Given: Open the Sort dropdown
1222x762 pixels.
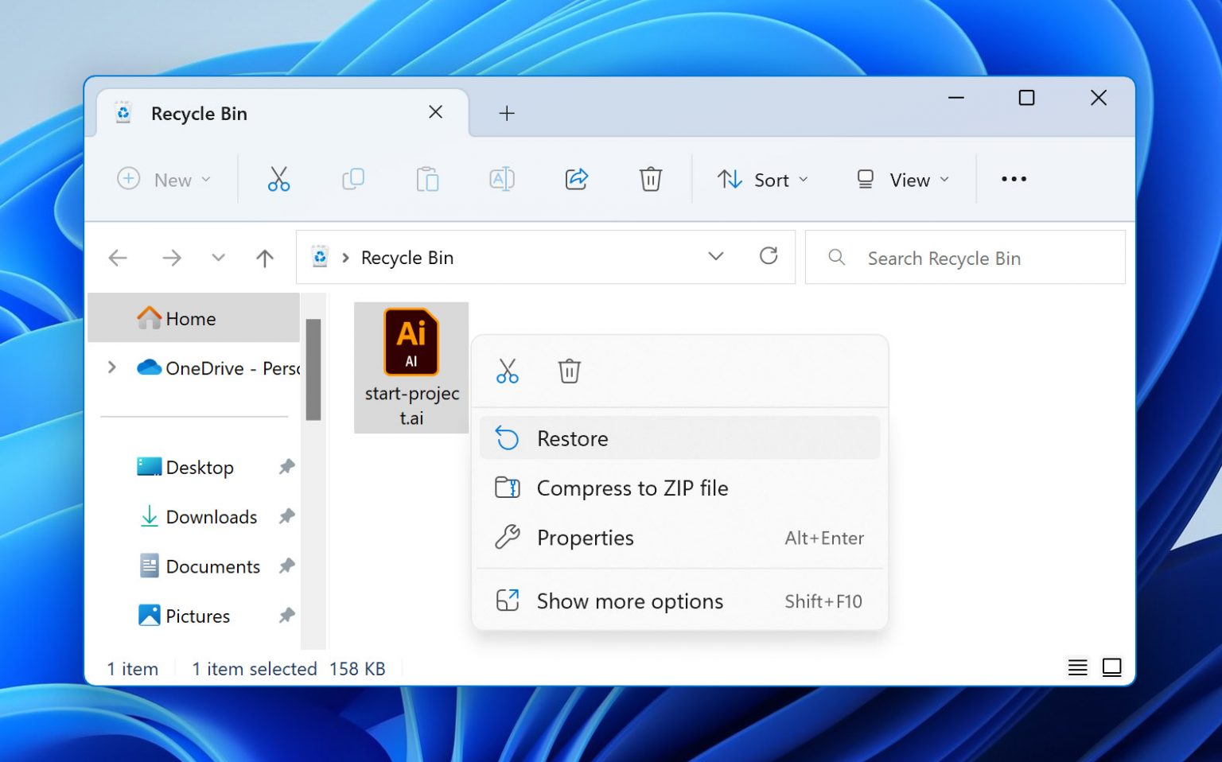Looking at the screenshot, I should (x=762, y=180).
